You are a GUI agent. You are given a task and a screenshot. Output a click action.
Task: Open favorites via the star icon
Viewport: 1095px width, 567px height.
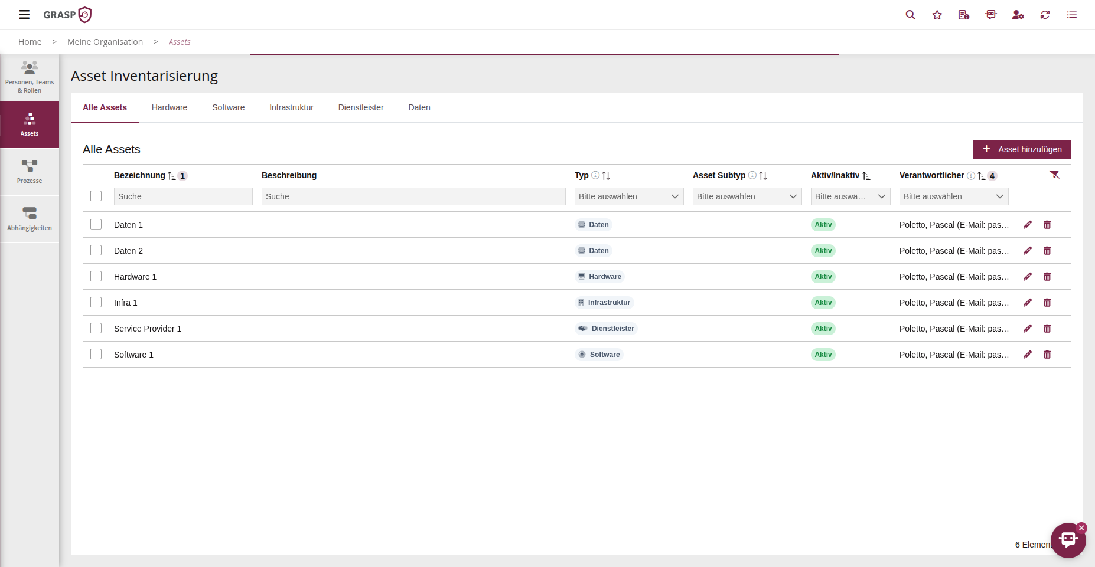click(937, 15)
